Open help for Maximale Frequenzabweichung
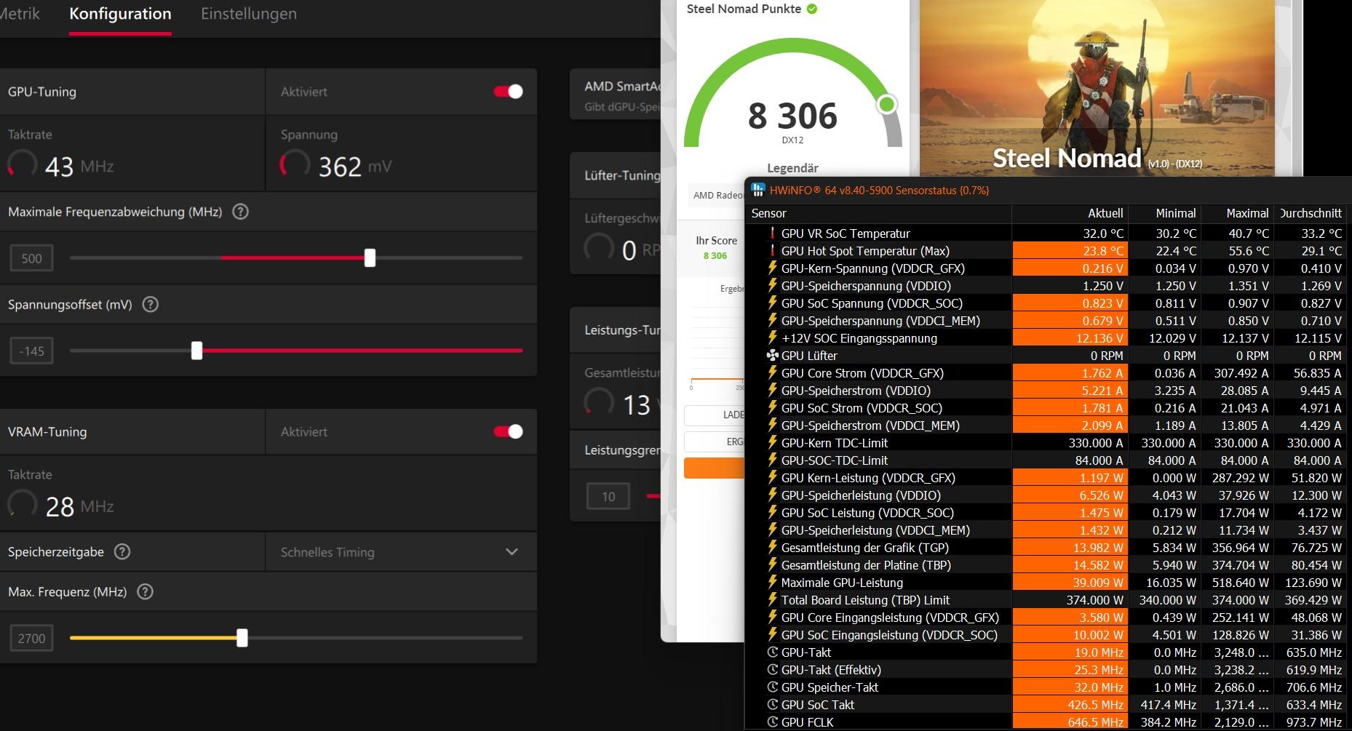 tap(240, 212)
